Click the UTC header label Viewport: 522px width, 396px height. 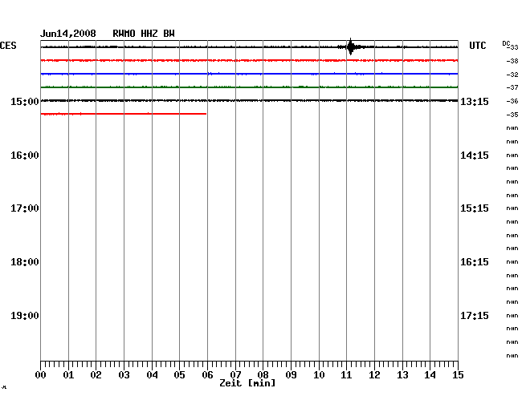(x=477, y=46)
